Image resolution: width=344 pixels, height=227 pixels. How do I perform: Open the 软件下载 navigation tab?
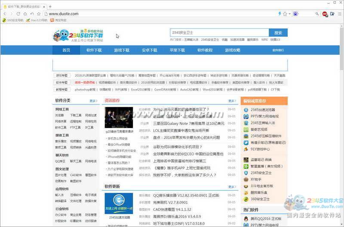94,50
